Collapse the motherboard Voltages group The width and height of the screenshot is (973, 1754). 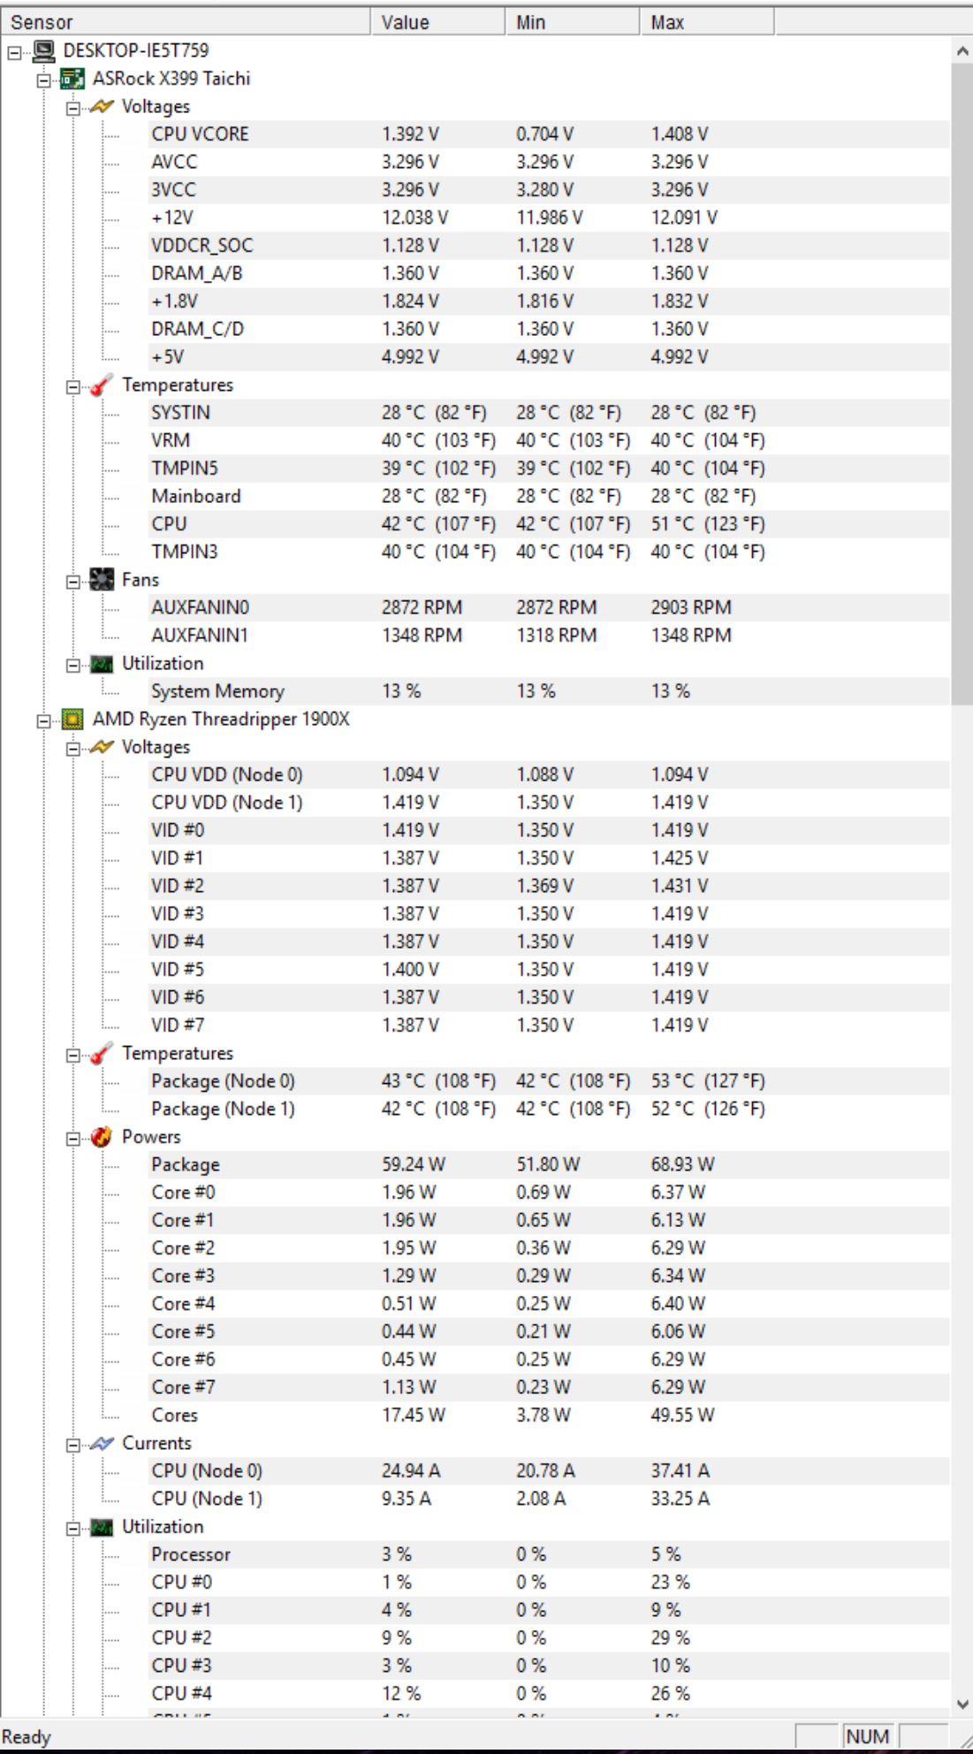pos(72,109)
